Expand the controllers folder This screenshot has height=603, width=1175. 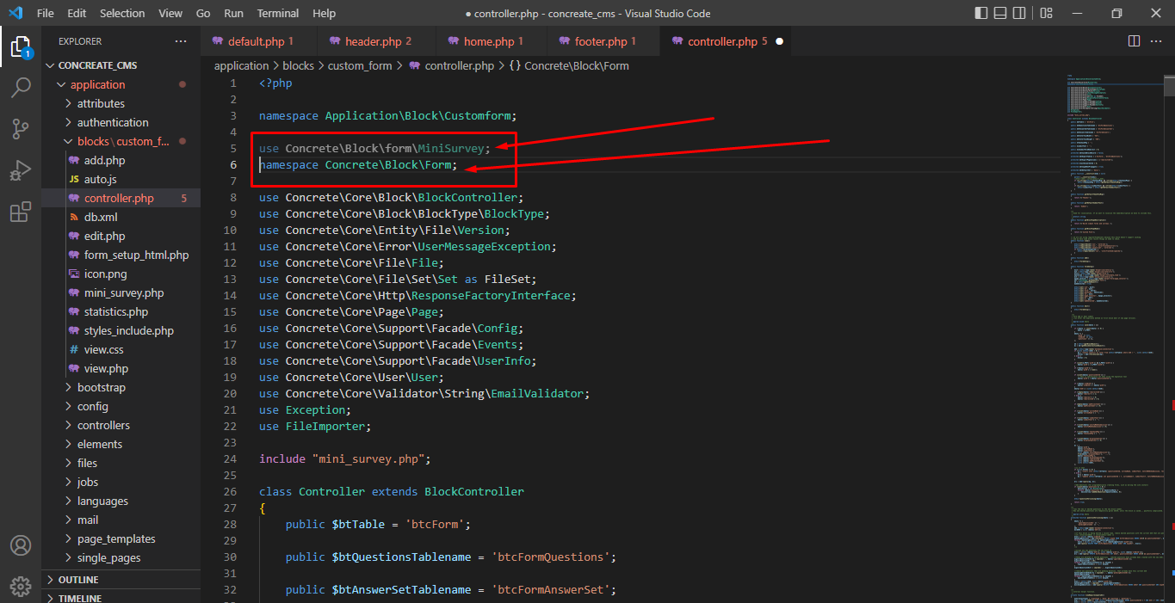pos(121,425)
